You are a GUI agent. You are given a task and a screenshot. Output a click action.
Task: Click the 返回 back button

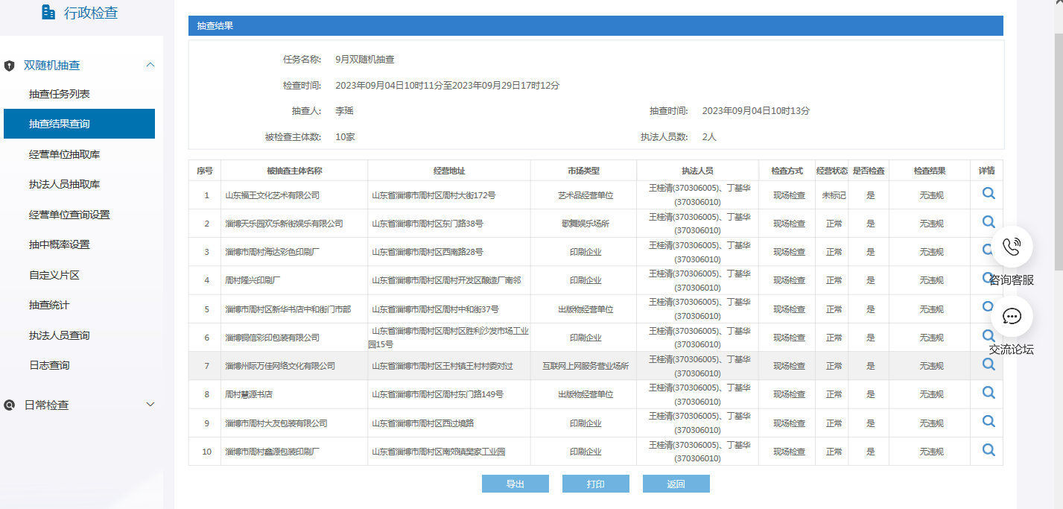tap(676, 484)
